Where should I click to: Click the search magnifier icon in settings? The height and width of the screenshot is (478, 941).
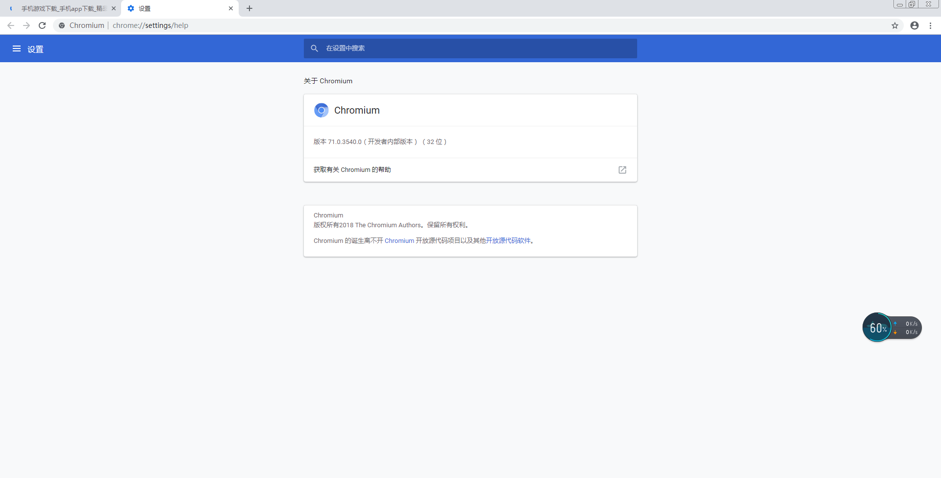coord(315,48)
